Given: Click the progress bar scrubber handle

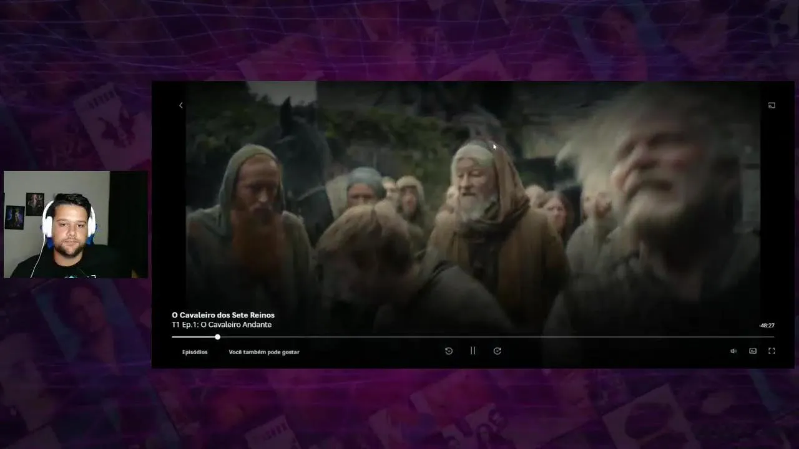Looking at the screenshot, I should 217,337.
